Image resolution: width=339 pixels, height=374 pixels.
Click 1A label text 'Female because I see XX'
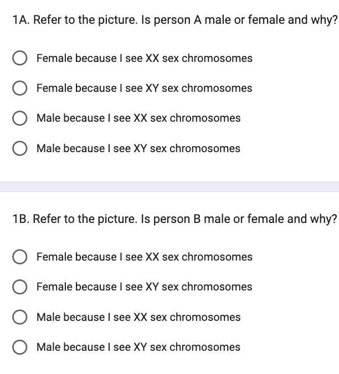(x=144, y=58)
